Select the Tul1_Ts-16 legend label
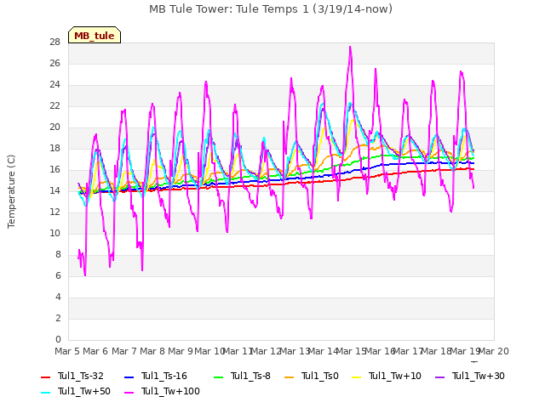 (164, 376)
